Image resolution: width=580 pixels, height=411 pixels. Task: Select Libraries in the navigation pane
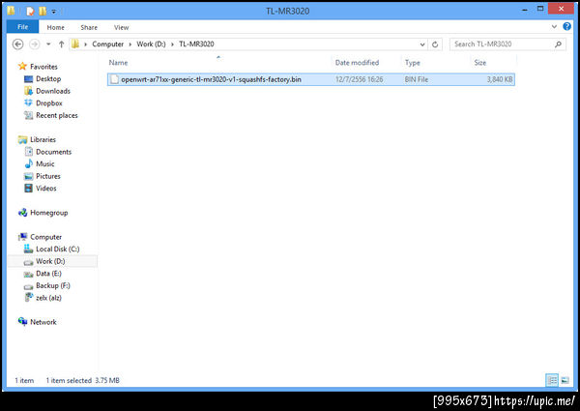pyautogui.click(x=43, y=139)
